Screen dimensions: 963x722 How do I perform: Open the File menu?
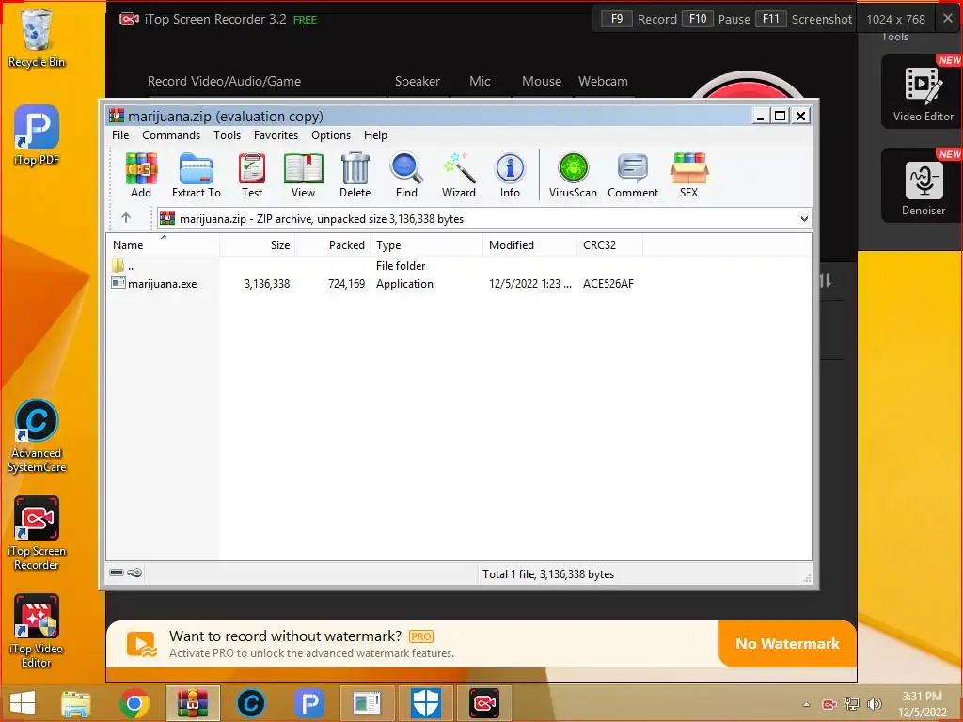coord(120,135)
